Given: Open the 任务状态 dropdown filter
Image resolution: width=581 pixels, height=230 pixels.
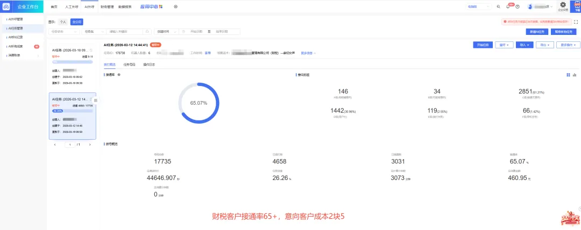Looking at the screenshot, I should coord(64,32).
